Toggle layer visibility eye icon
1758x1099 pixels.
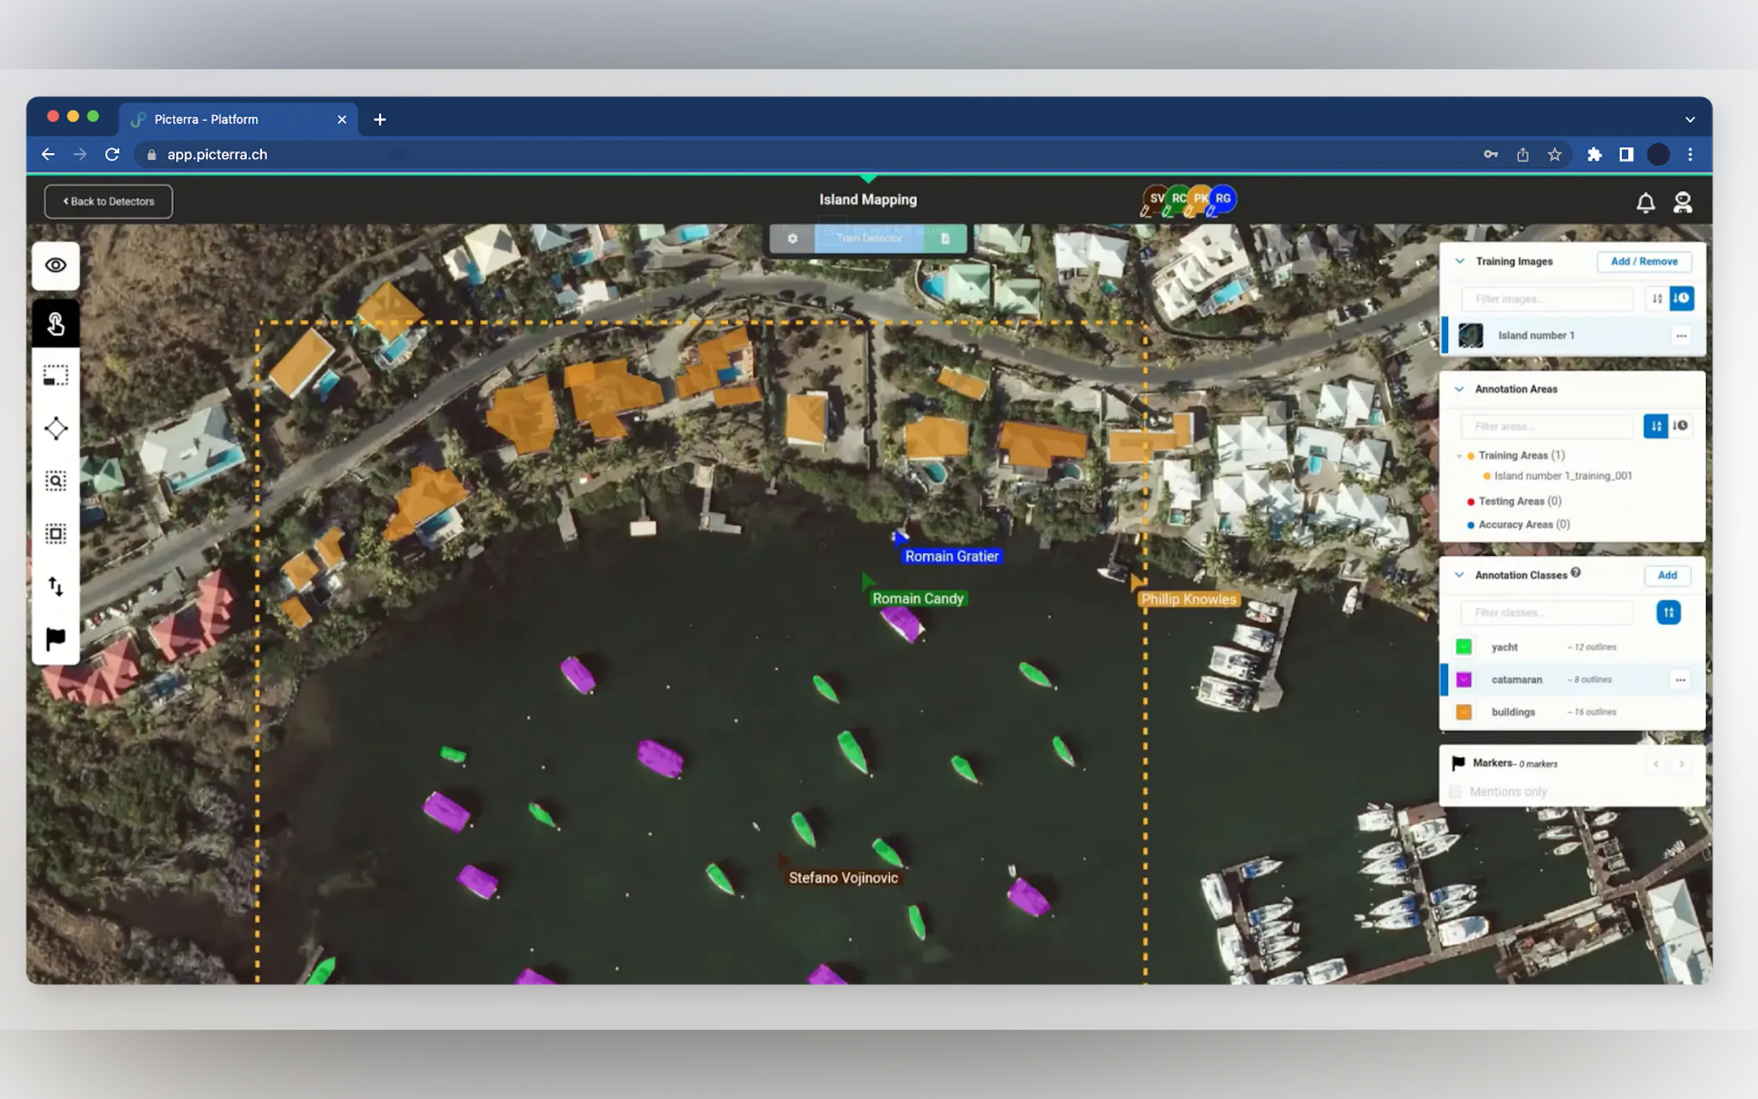pos(55,265)
